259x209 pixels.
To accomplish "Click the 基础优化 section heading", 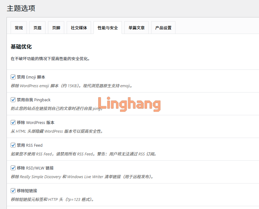I will [21, 47].
